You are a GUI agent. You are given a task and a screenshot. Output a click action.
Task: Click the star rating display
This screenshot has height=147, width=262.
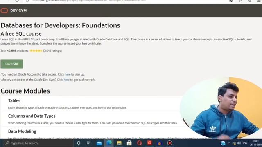click(36, 51)
